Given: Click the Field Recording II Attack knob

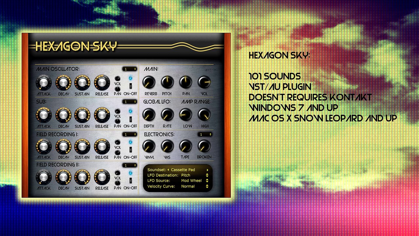Looking at the screenshot, I should coord(44,177).
